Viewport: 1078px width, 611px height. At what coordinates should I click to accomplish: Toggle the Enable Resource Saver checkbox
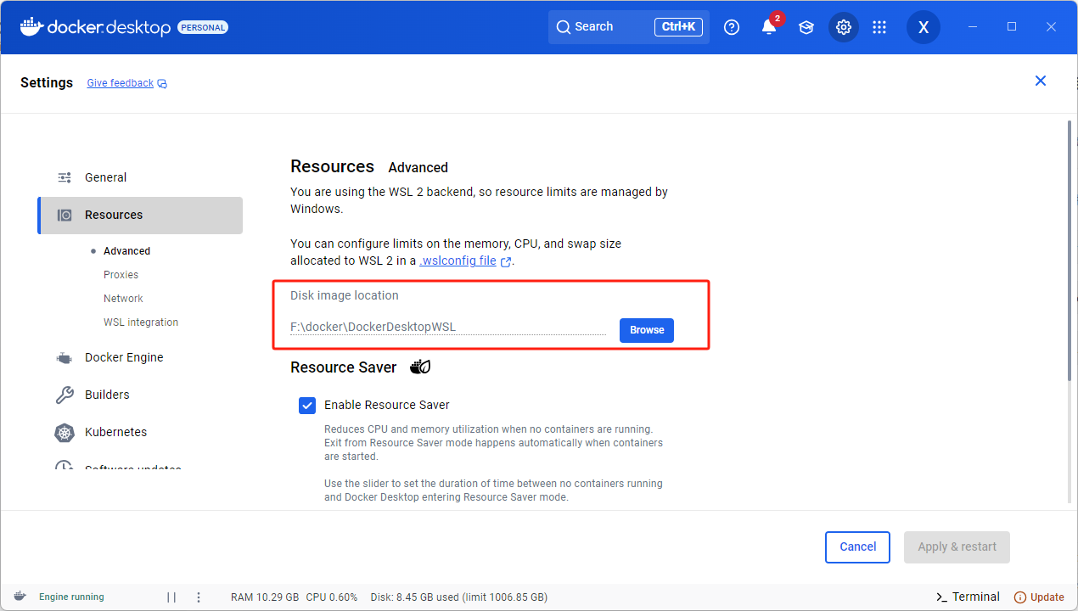pos(307,405)
